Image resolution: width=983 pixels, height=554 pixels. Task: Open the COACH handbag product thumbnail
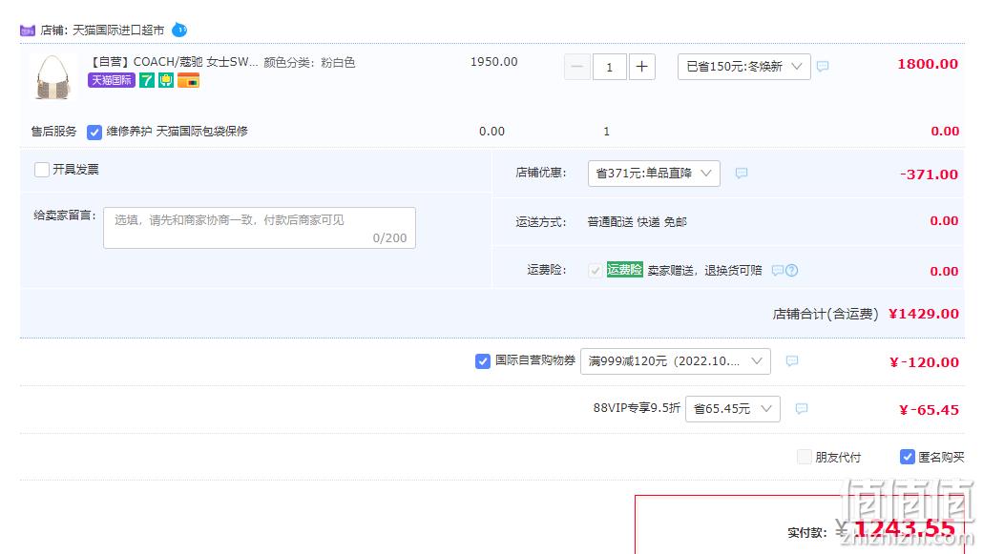(x=53, y=77)
